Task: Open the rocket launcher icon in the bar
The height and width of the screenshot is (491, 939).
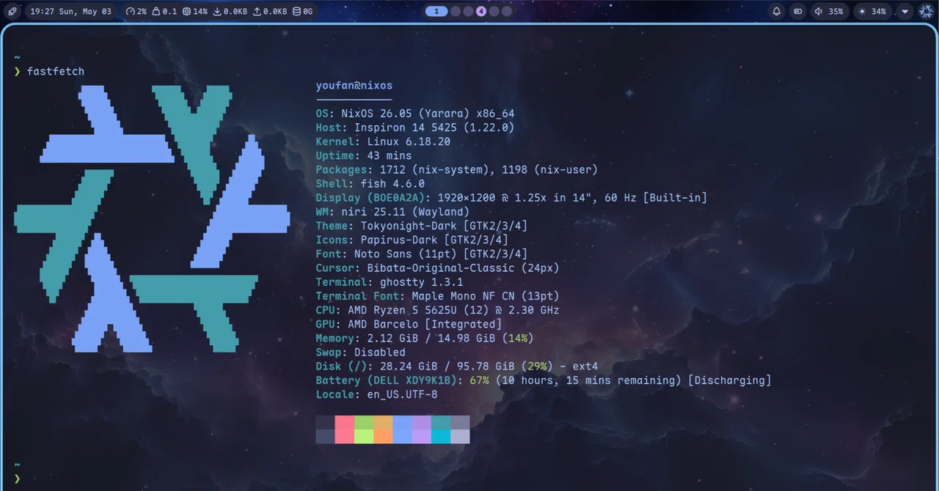Action: tap(12, 12)
